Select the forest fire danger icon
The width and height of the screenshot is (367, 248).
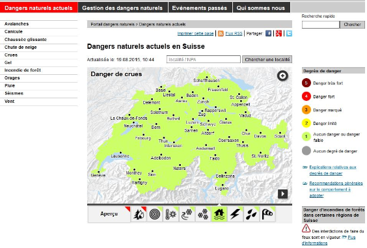(139, 214)
